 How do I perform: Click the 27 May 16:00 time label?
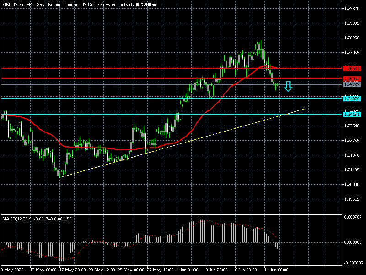[161, 269]
